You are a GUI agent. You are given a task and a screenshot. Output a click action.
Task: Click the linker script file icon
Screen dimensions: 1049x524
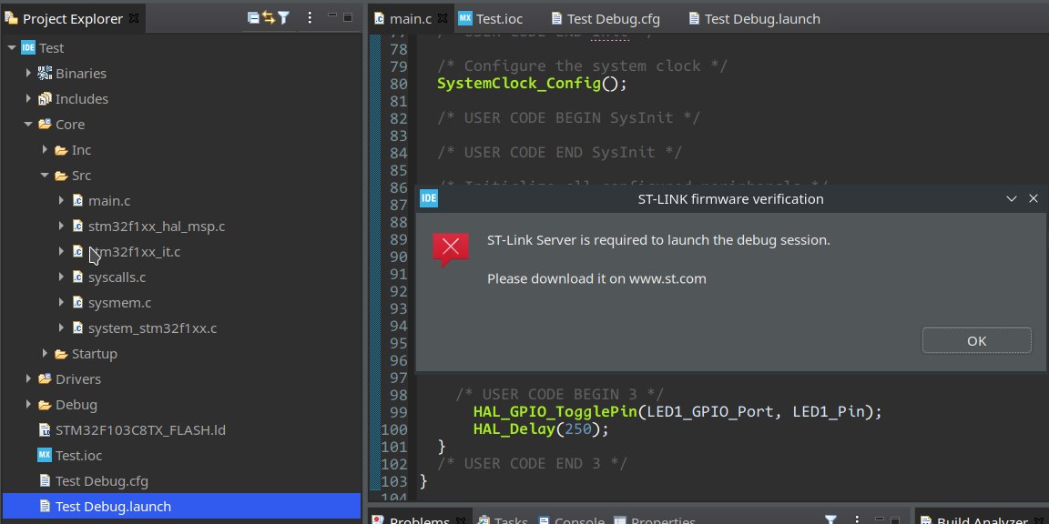click(x=45, y=429)
